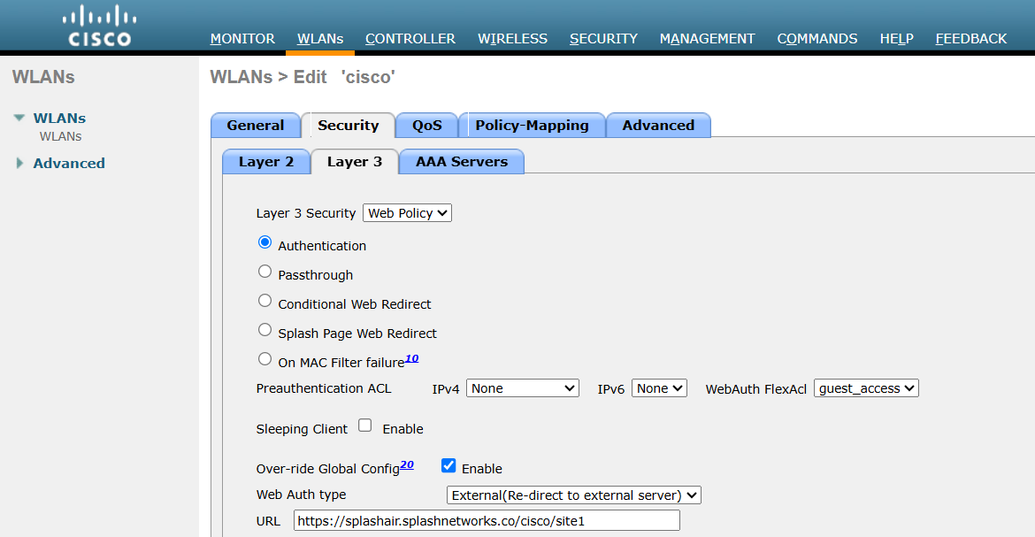Open the Web Auth type dropdown
This screenshot has width=1035, height=537.
pyautogui.click(x=573, y=495)
